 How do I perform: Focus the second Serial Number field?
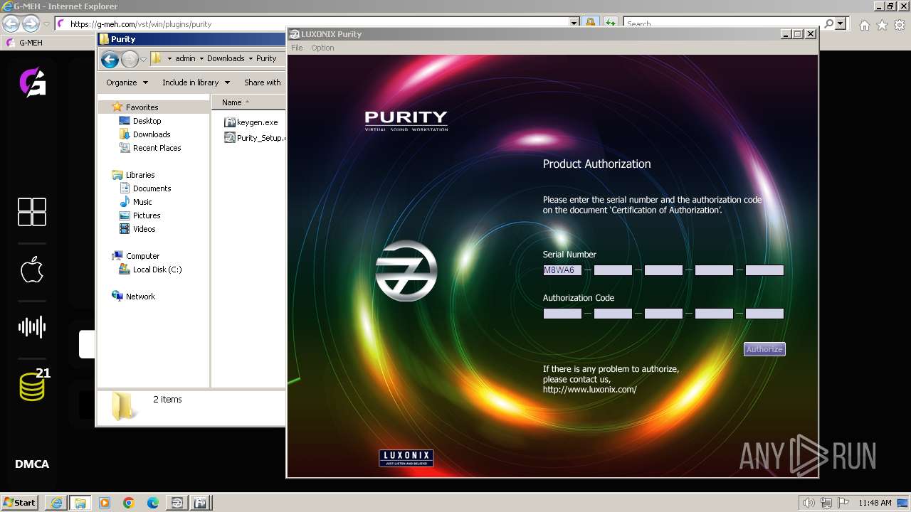[x=613, y=270]
